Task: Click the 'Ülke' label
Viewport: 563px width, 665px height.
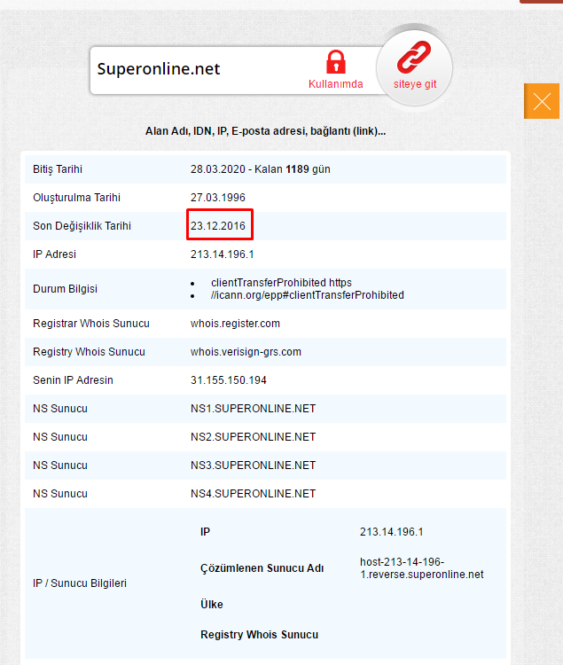Action: coord(212,605)
